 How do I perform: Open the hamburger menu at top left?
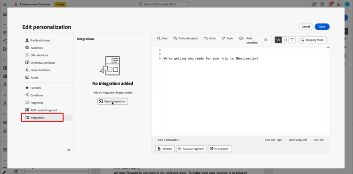tap(5, 4)
